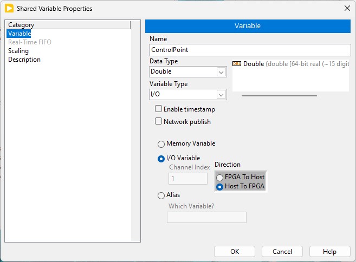Close the Shared Variable Properties dialog
This screenshot has width=356, height=262.
click(347, 9)
